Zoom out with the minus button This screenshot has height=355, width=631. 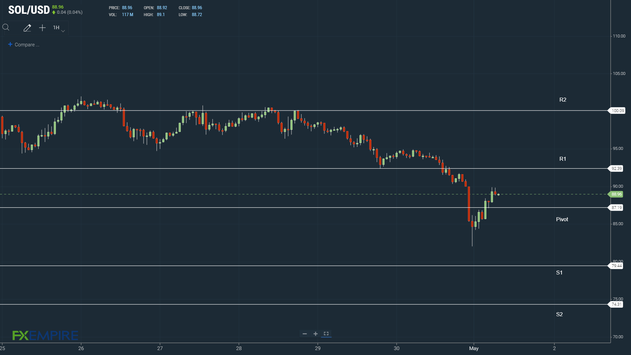coord(305,334)
